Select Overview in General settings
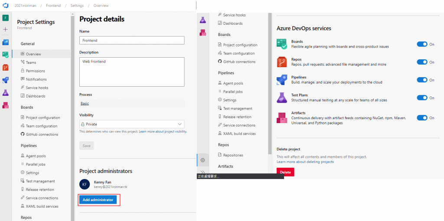Screen dimensions: 444x221 pos(41,54)
